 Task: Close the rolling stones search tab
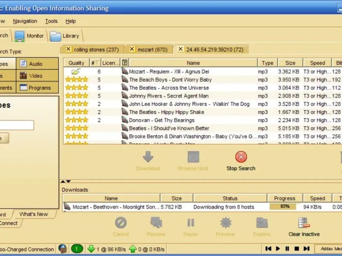pyautogui.click(x=68, y=49)
